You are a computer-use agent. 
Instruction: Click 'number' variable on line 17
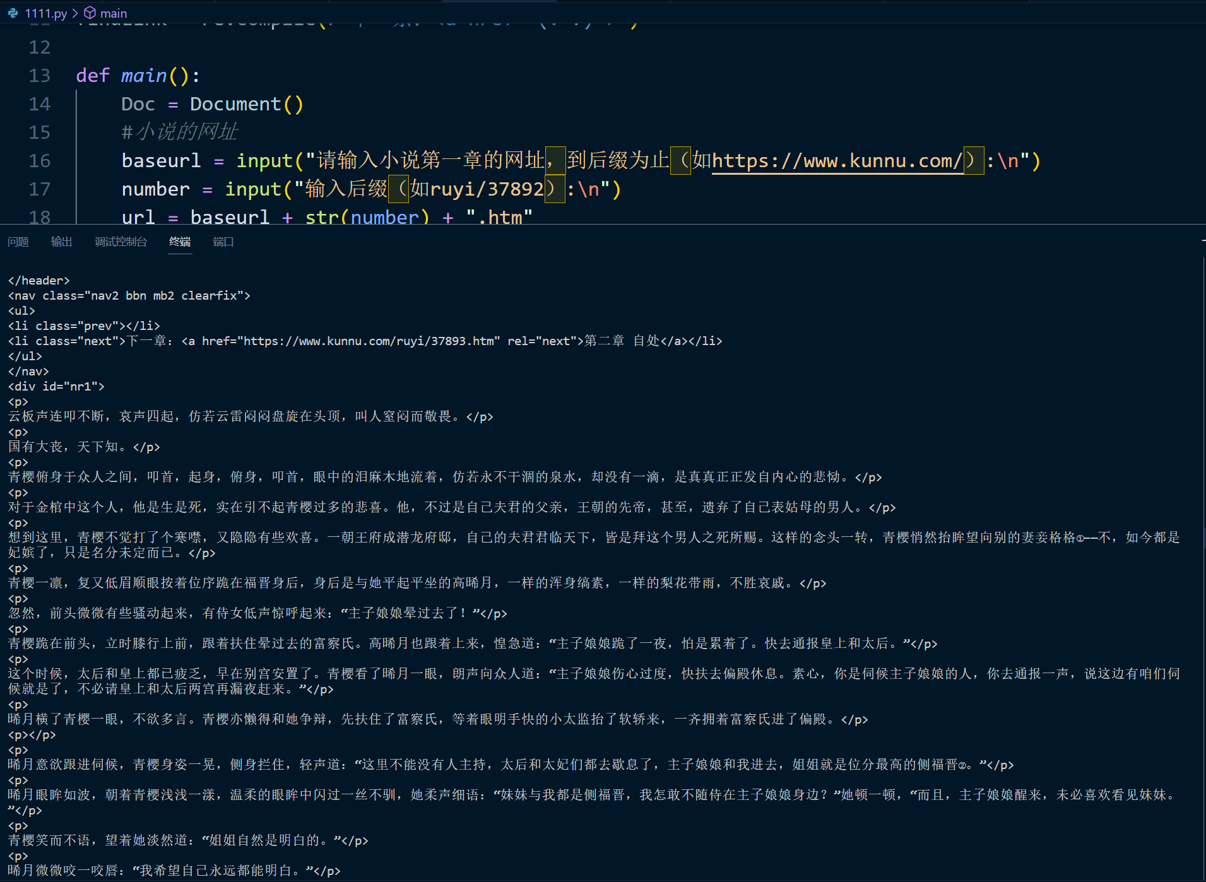[155, 189]
